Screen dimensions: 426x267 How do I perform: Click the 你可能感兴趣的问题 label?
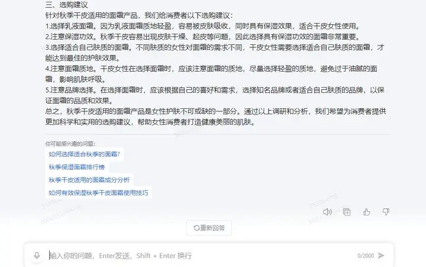click(70, 143)
